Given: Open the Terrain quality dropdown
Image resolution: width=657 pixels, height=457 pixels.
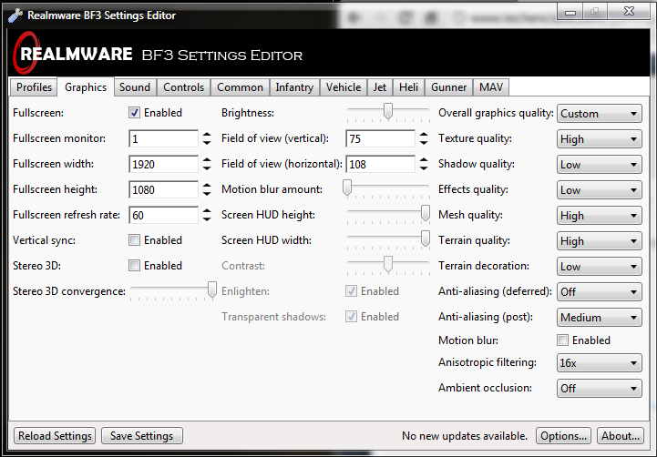Looking at the screenshot, I should tap(600, 241).
